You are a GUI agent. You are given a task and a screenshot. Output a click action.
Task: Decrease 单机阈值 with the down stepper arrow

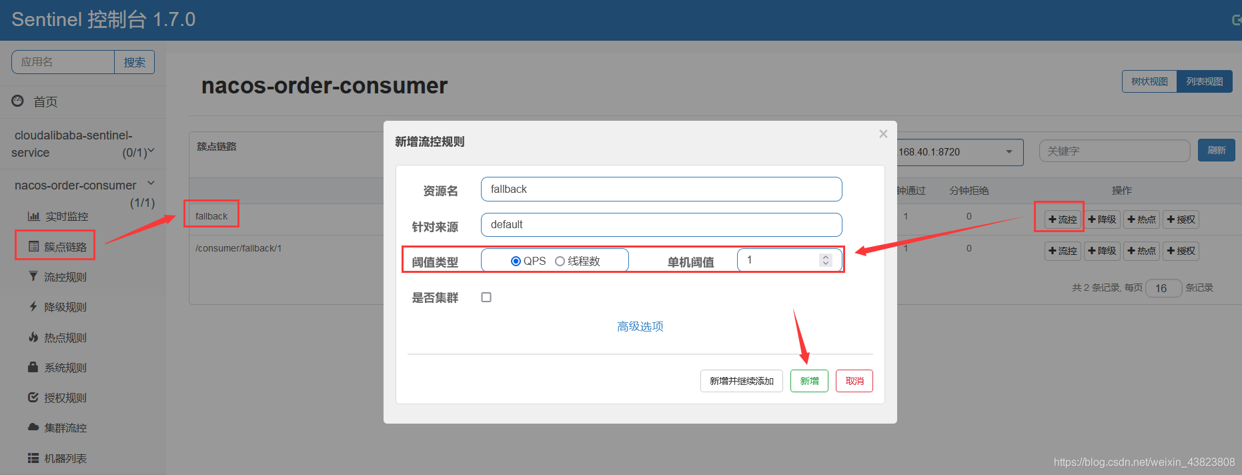coord(826,264)
